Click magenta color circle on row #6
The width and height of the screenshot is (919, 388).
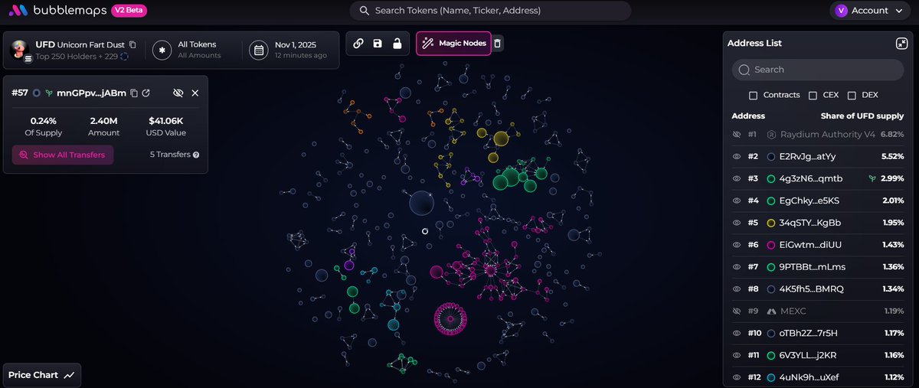771,245
